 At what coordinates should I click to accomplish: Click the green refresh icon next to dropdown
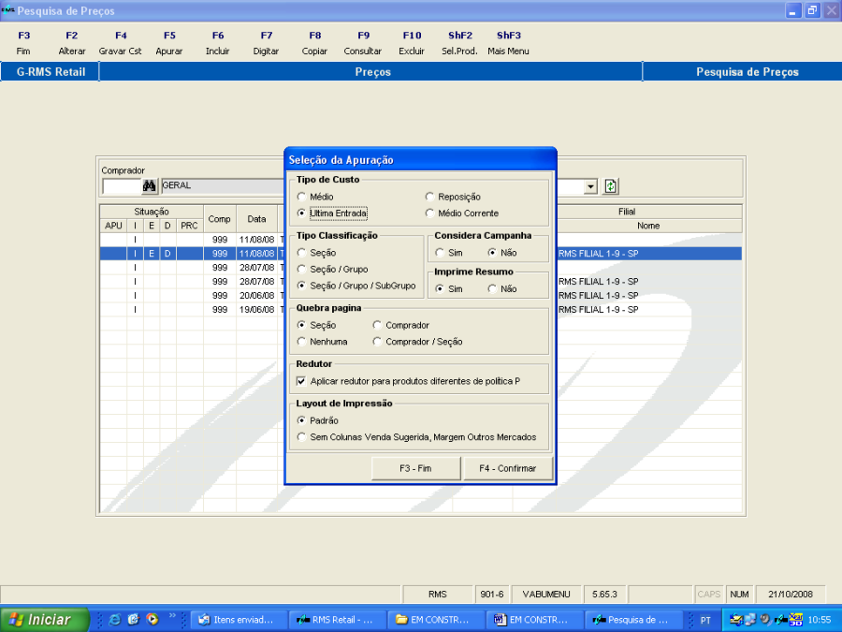(610, 186)
